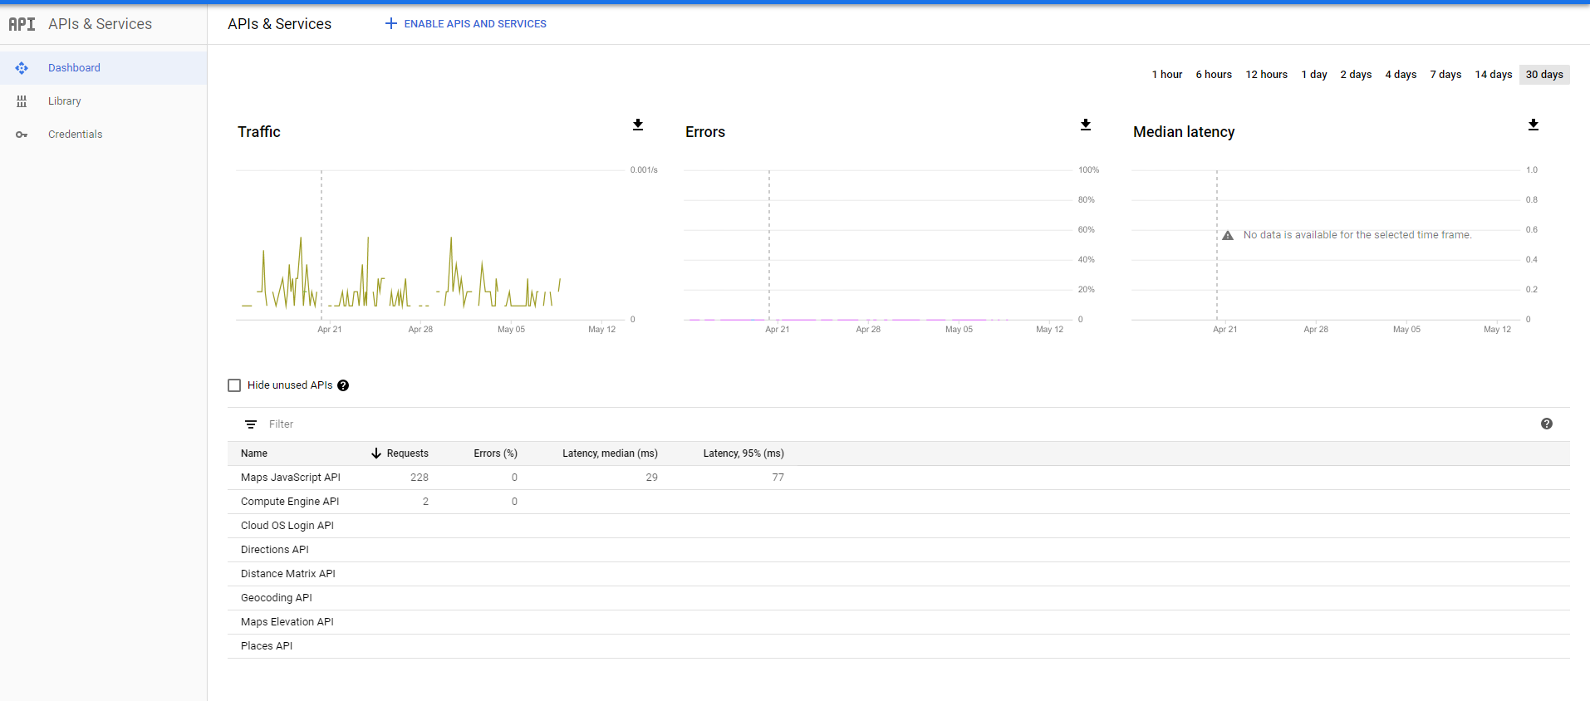Open Directions API details
Image resolution: width=1590 pixels, height=701 pixels.
[275, 550]
